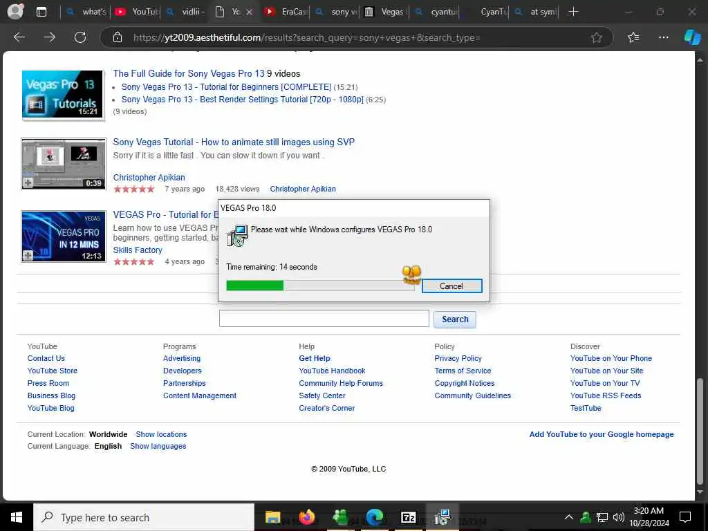Click the taskbar Type here to search box

pos(144,517)
